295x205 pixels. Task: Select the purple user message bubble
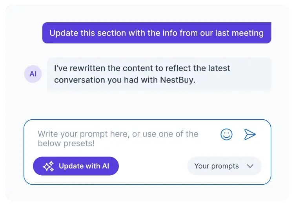[x=157, y=33]
